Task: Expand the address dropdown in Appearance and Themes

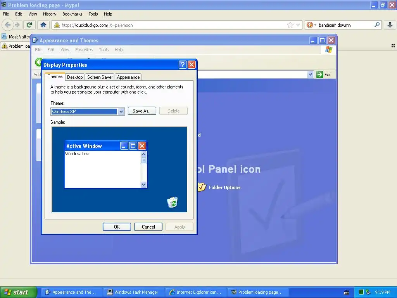Action: [x=311, y=74]
